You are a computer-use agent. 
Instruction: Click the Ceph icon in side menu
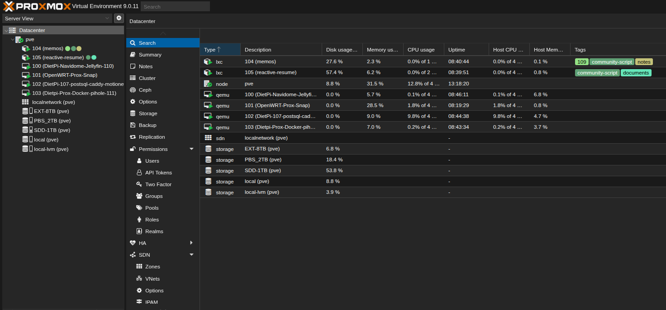tap(133, 90)
